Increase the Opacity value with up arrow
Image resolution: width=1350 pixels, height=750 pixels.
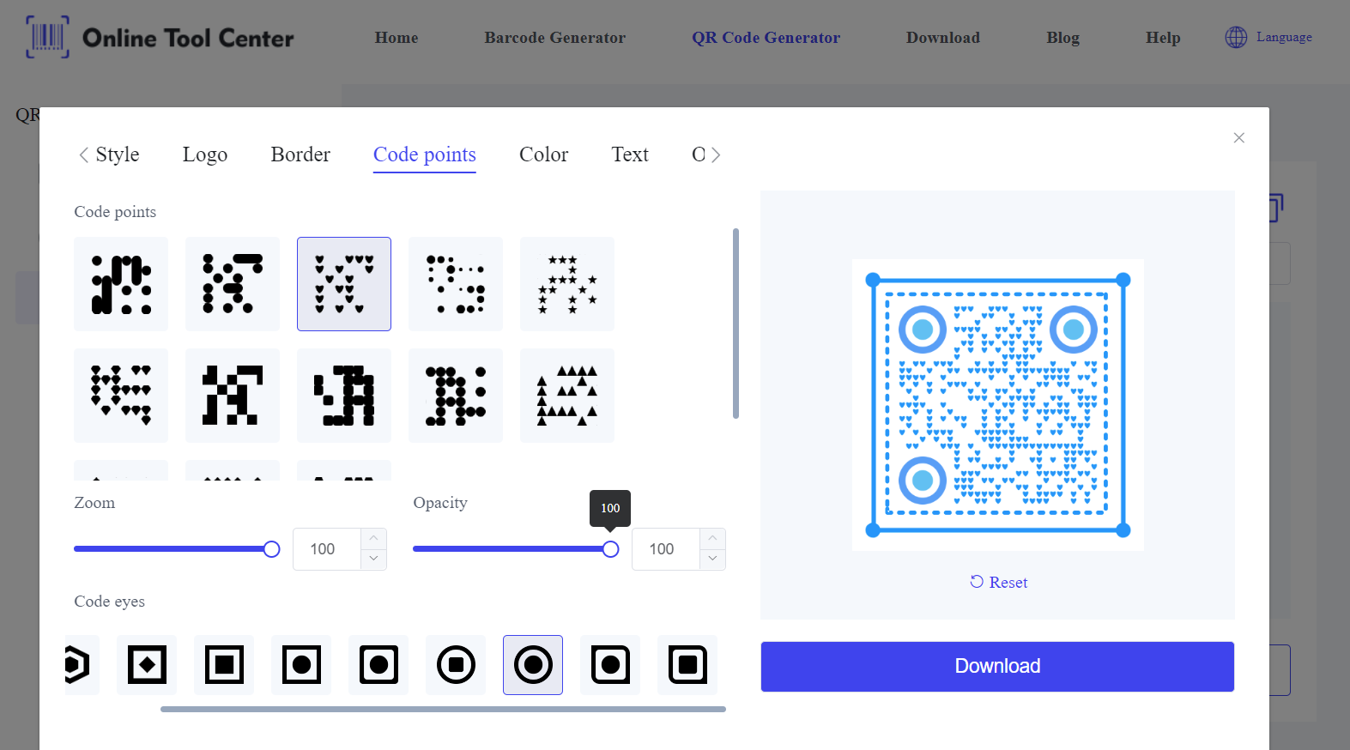point(712,538)
